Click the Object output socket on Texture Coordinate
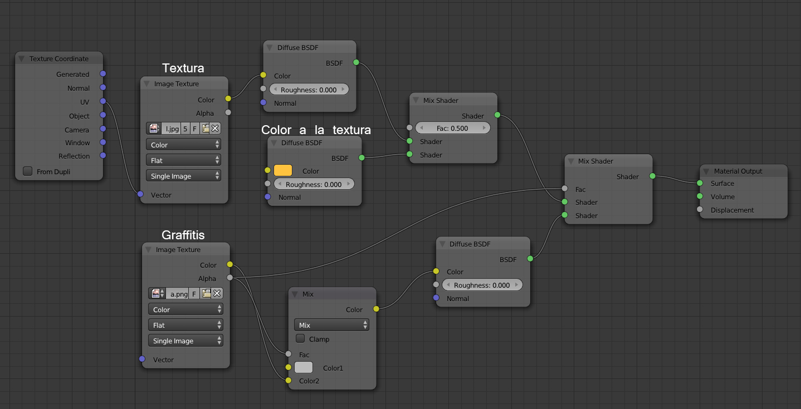Image resolution: width=801 pixels, height=409 pixels. point(102,115)
